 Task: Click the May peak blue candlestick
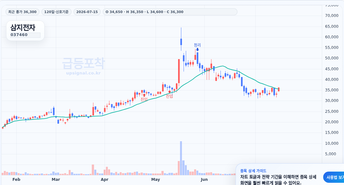(181, 42)
